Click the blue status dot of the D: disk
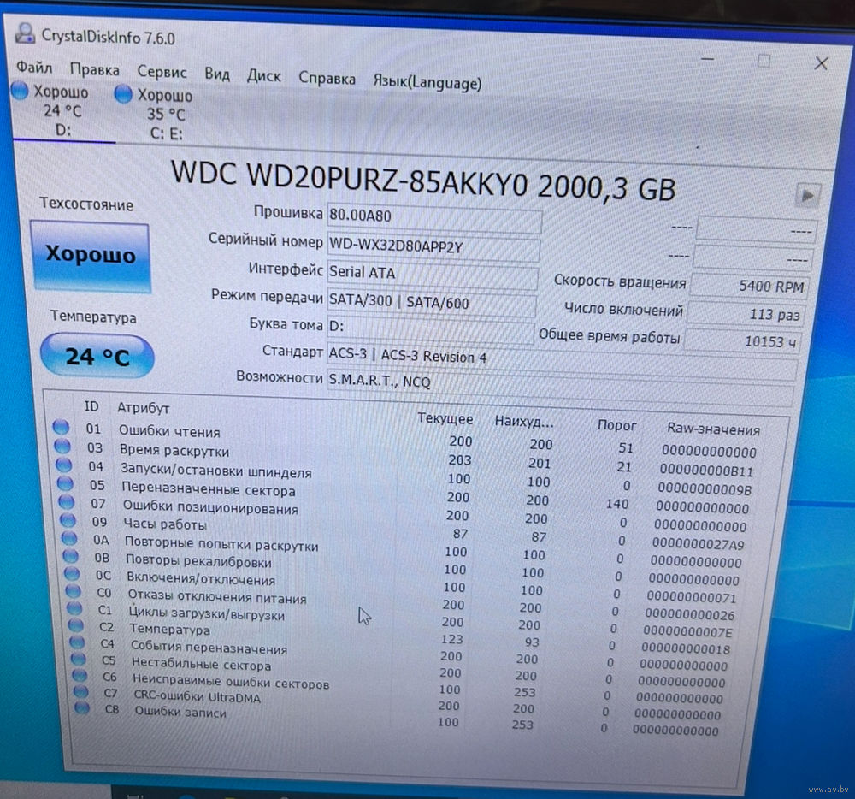Image resolution: width=855 pixels, height=799 pixels. pyautogui.click(x=20, y=91)
